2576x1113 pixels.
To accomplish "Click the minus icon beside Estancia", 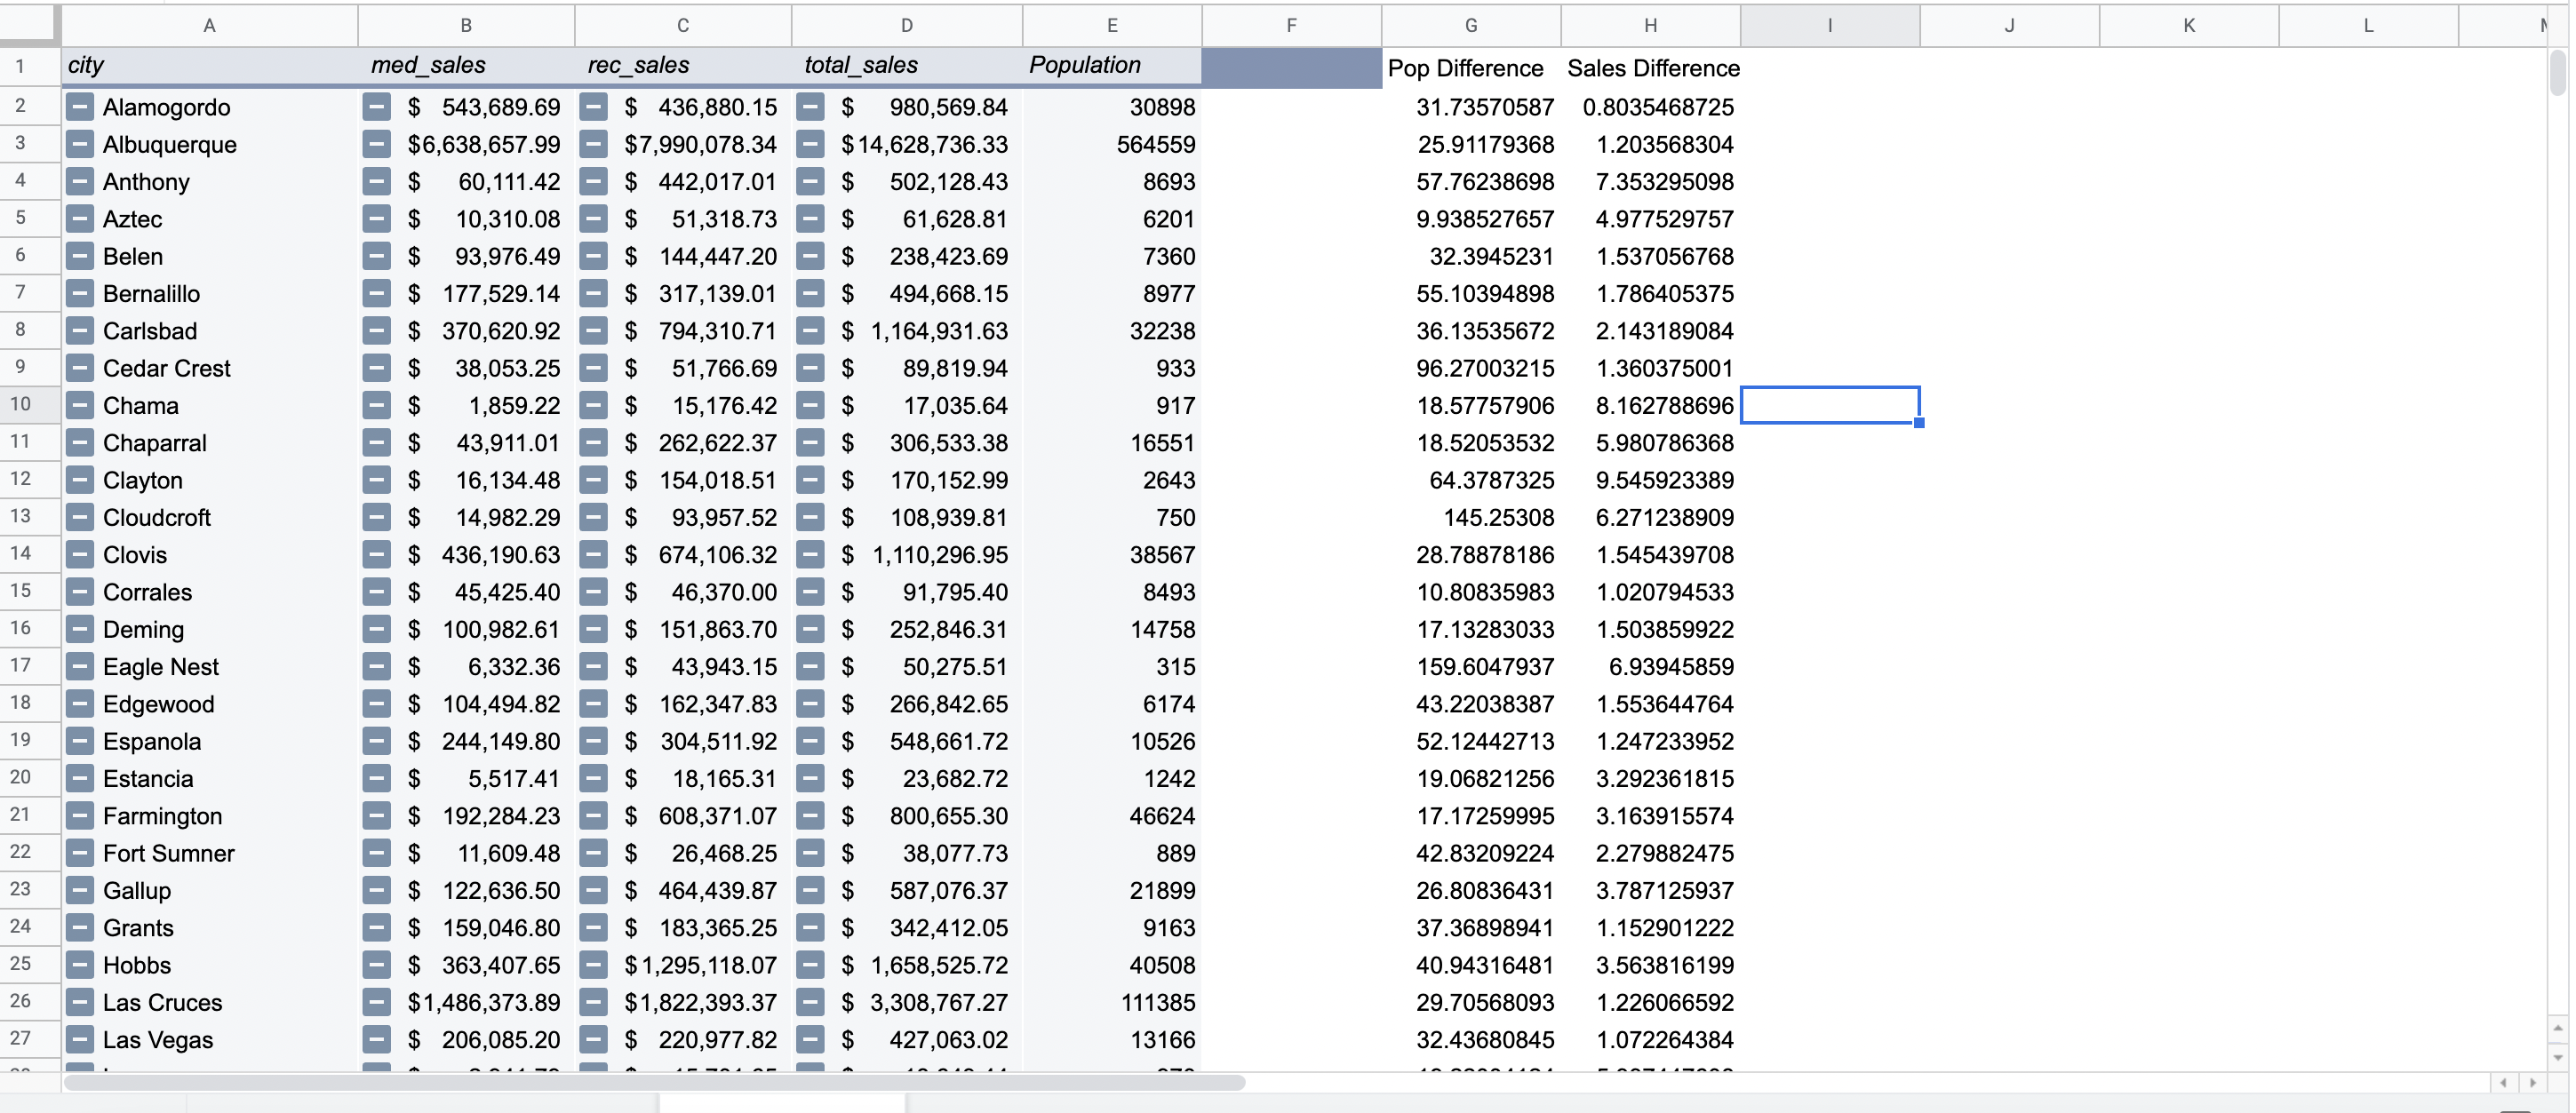I will 80,779.
